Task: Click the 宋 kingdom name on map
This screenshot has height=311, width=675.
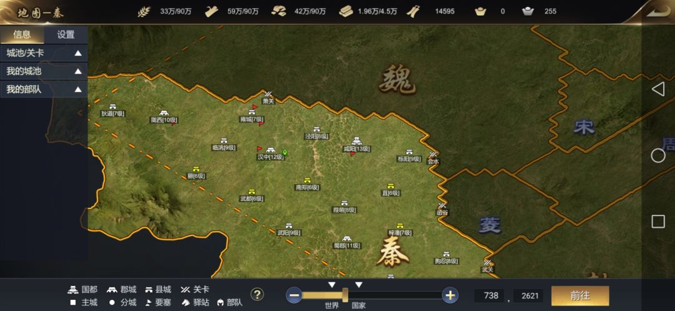Action: point(584,127)
